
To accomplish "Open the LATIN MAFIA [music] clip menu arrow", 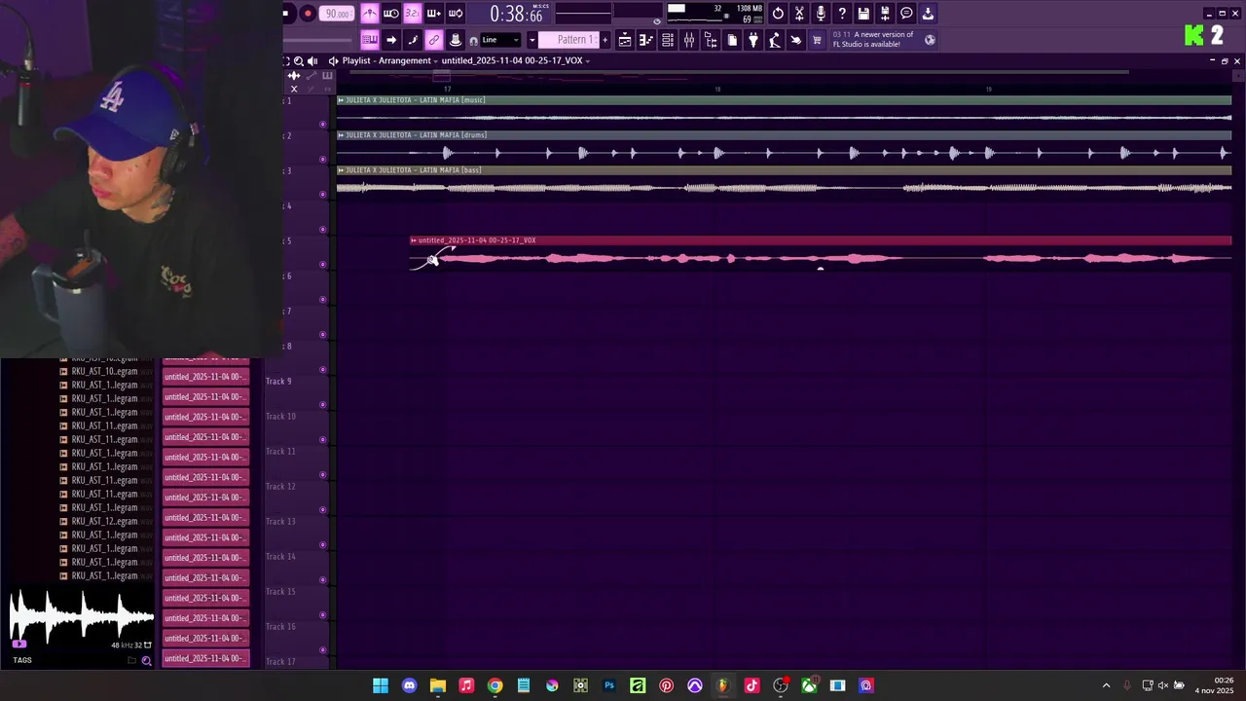I will (341, 100).
